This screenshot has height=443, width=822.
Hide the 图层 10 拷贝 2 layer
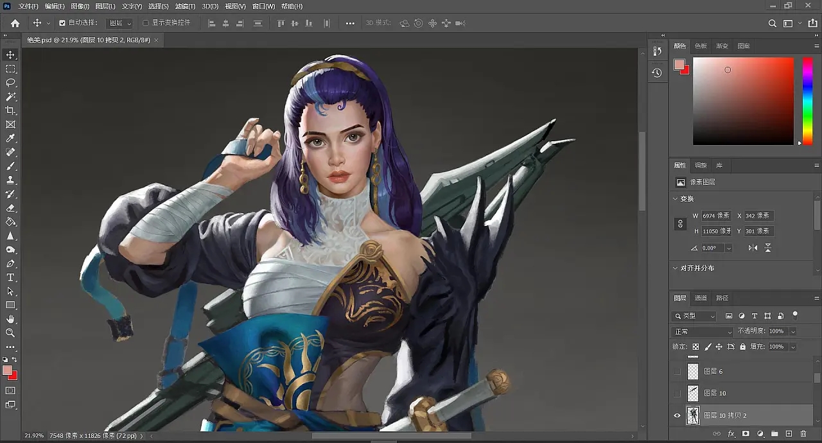tap(677, 415)
